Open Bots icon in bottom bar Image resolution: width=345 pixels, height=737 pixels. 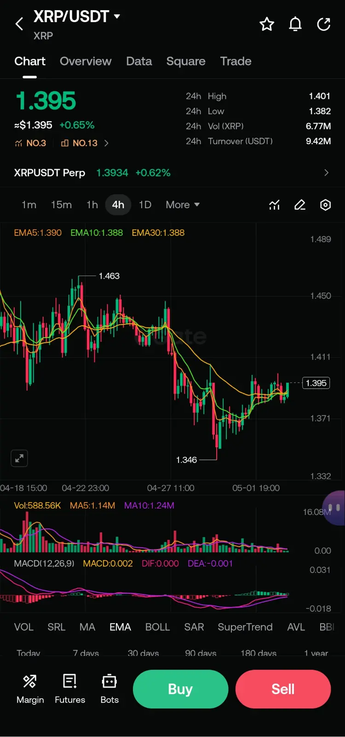(x=109, y=681)
